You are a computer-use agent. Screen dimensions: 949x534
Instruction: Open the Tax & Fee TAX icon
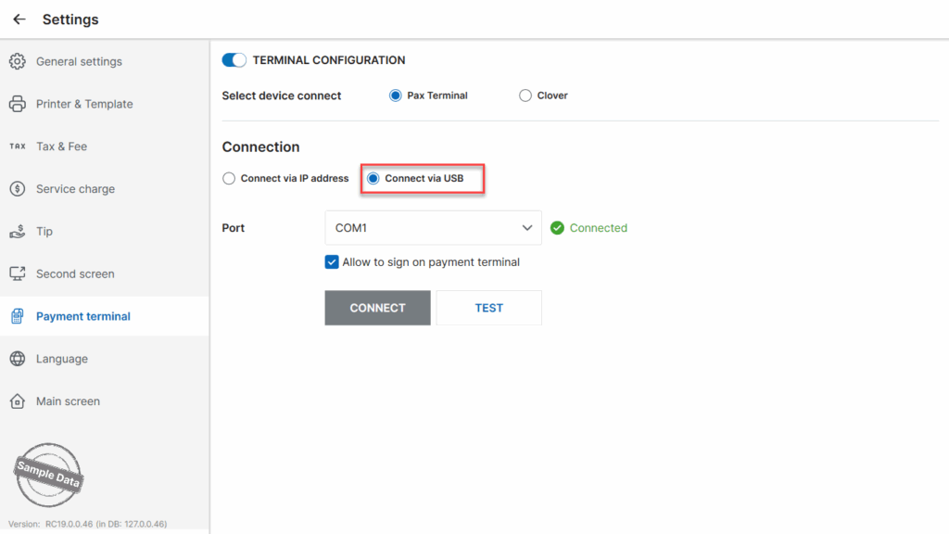[18, 146]
